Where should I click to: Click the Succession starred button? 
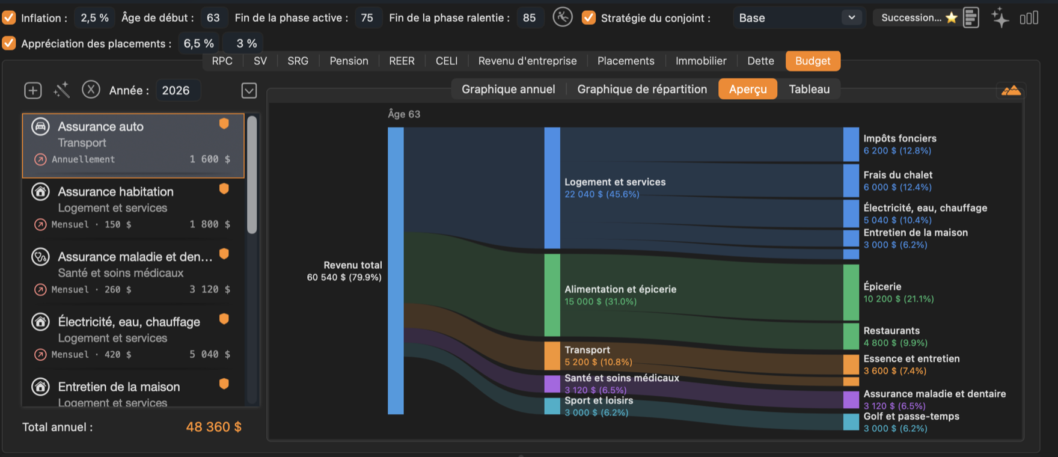[x=918, y=17]
